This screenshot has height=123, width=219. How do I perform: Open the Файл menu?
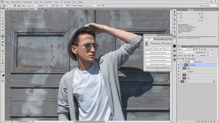[x=8, y=2]
